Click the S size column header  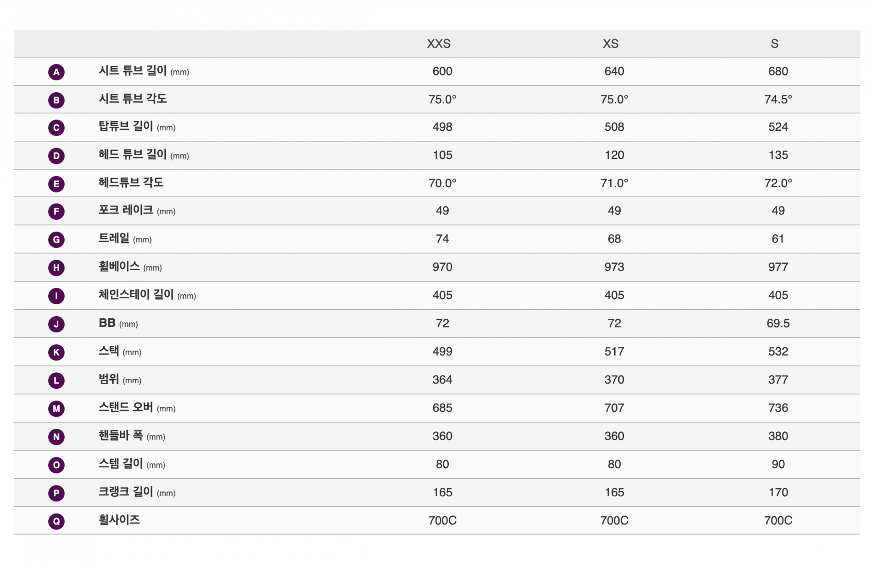click(x=774, y=44)
